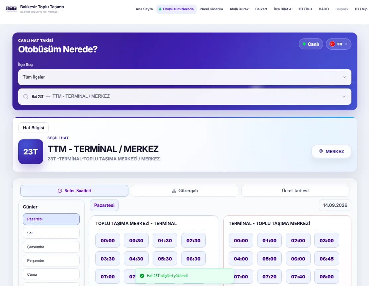This screenshot has height=286, width=369.
Task: Open İlçe Bilet Al page
Action: pyautogui.click(x=283, y=9)
